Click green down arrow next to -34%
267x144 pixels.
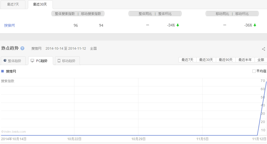coord(178,25)
